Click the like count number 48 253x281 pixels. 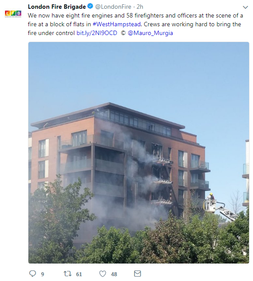(114, 274)
